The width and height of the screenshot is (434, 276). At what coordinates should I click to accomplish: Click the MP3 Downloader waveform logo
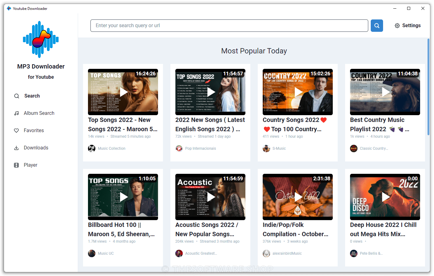[x=41, y=39]
